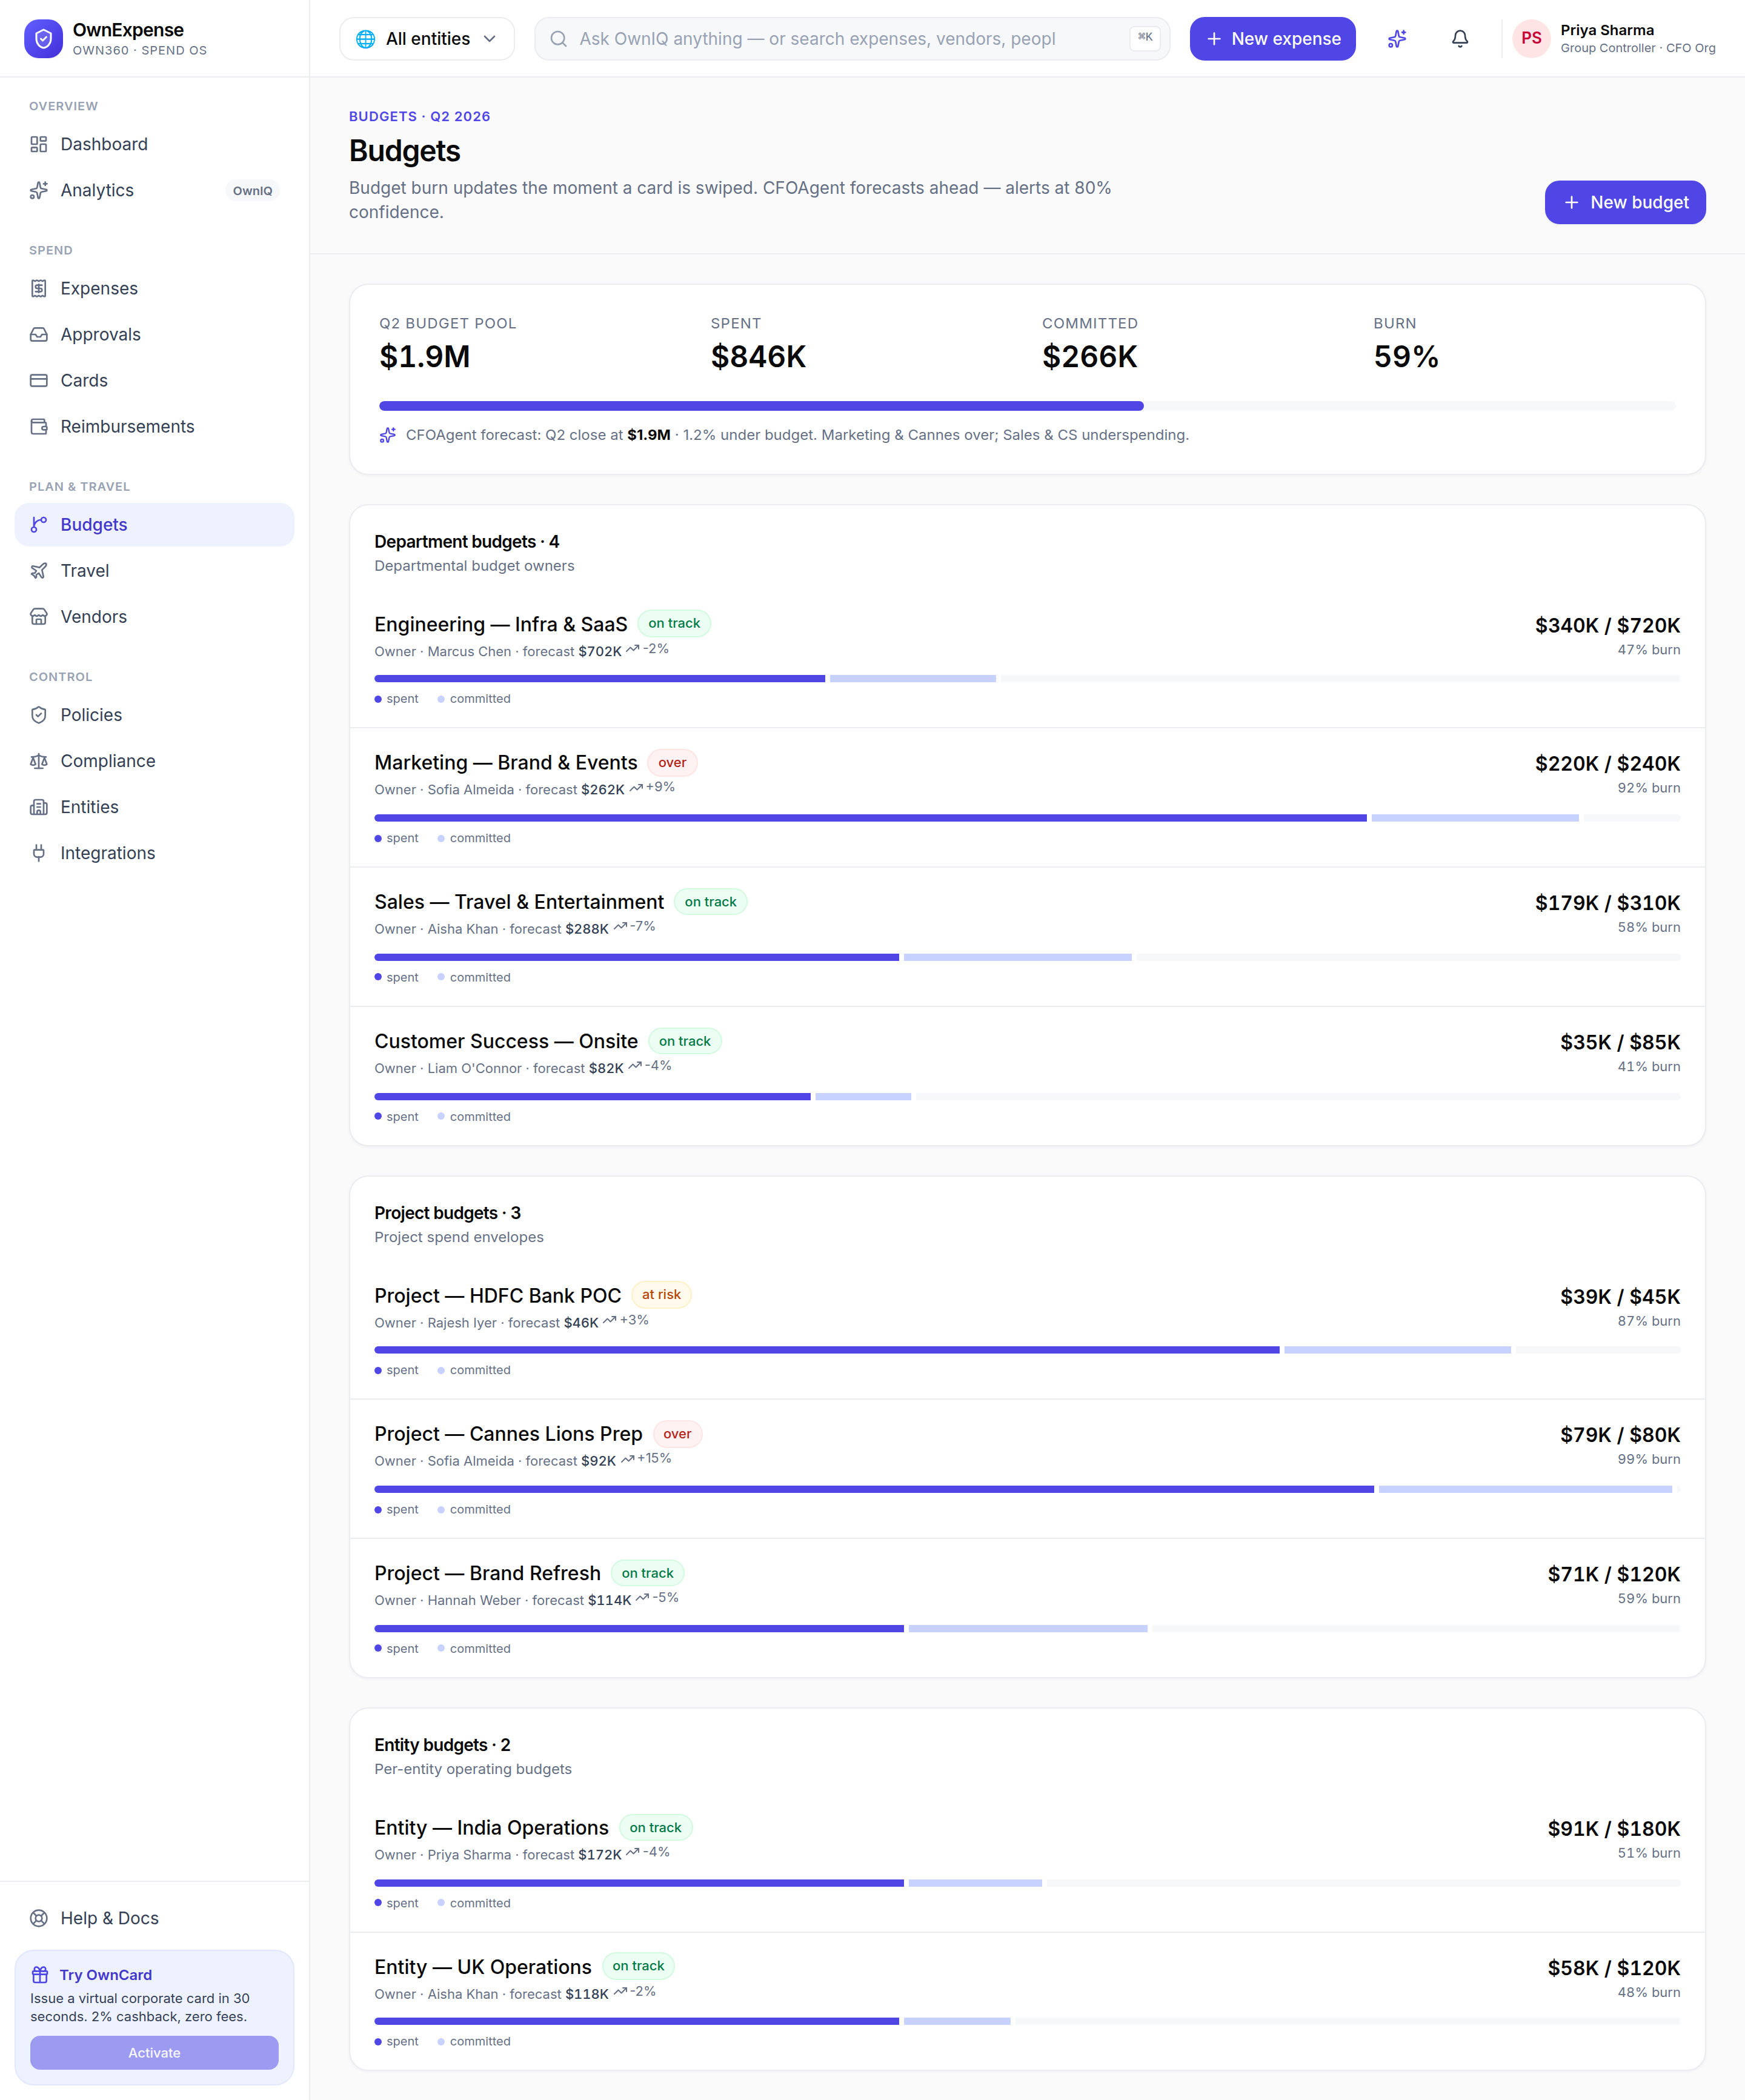Viewport: 1745px width, 2100px height.
Task: Click the Cards credit card icon
Action: [39, 380]
